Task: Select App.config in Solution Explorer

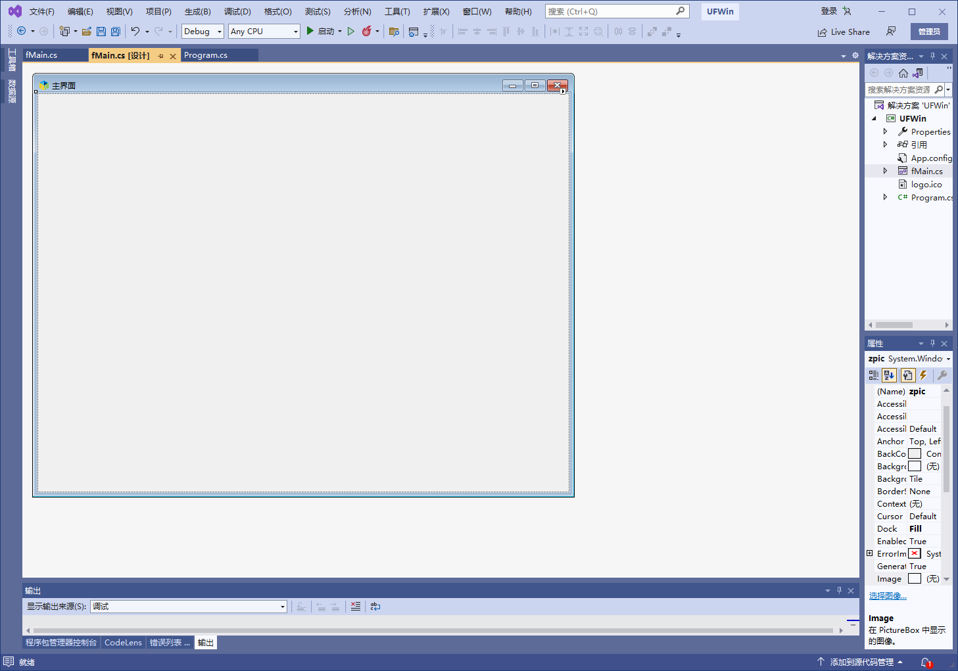Action: click(x=931, y=158)
